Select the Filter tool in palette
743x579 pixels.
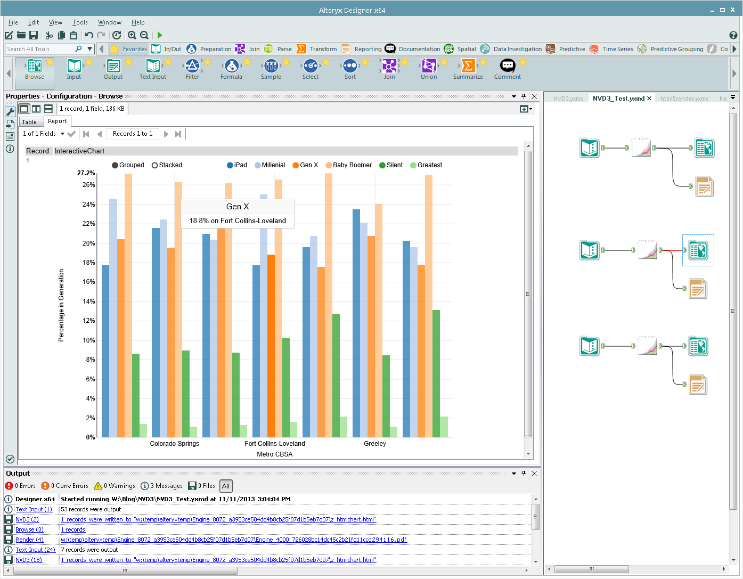(192, 66)
